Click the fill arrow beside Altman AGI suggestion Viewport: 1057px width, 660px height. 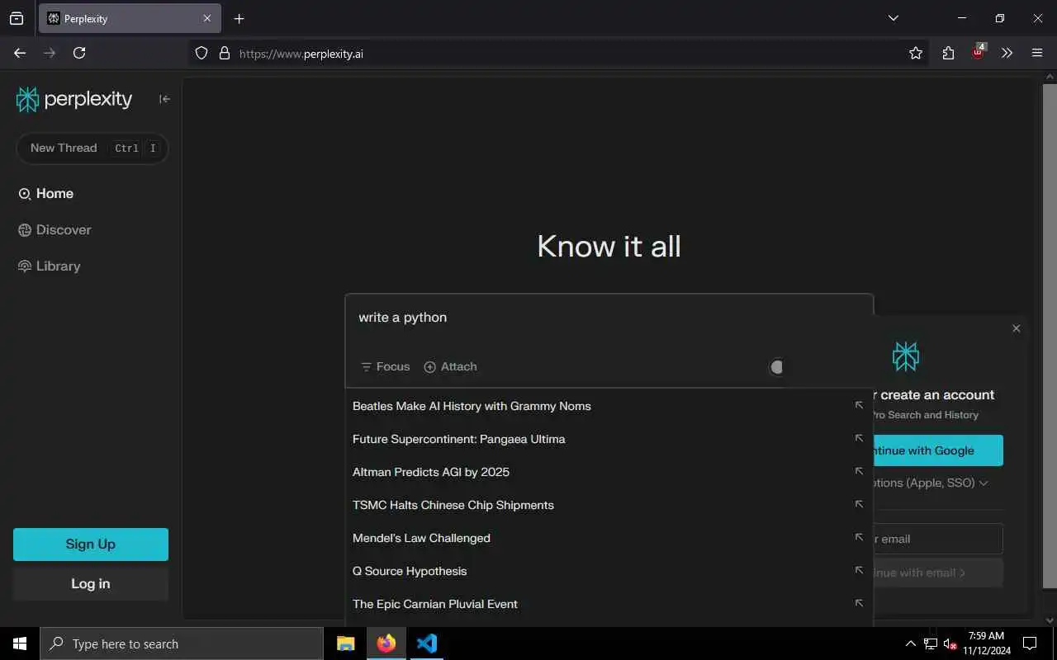859,471
